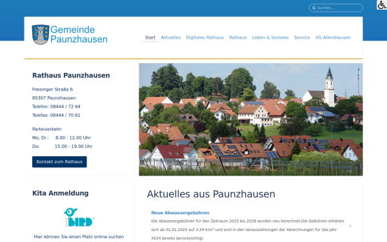
Task: Open the Neue Abwassergebühren article link
Action: click(x=180, y=212)
